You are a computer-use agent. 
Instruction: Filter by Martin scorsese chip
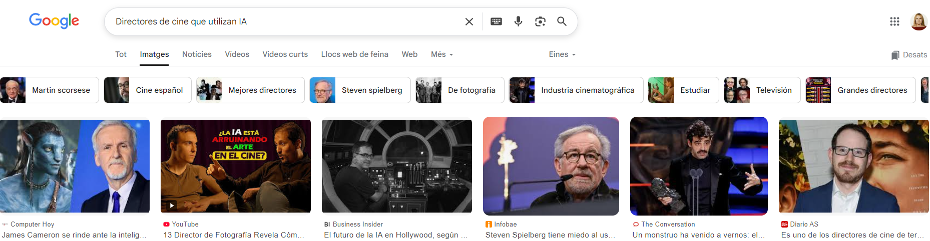[x=50, y=90]
